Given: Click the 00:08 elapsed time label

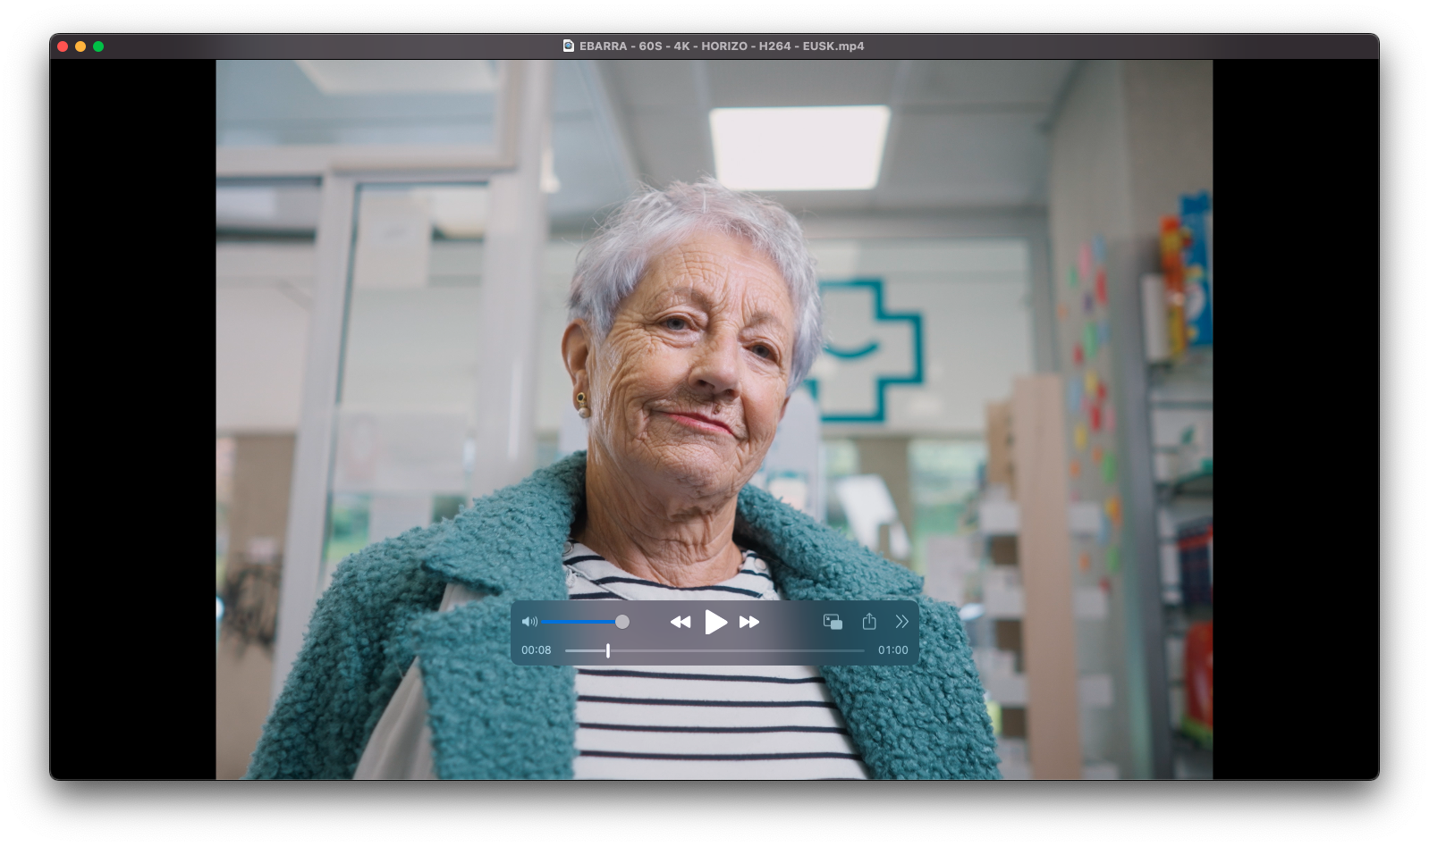Looking at the screenshot, I should tap(537, 650).
